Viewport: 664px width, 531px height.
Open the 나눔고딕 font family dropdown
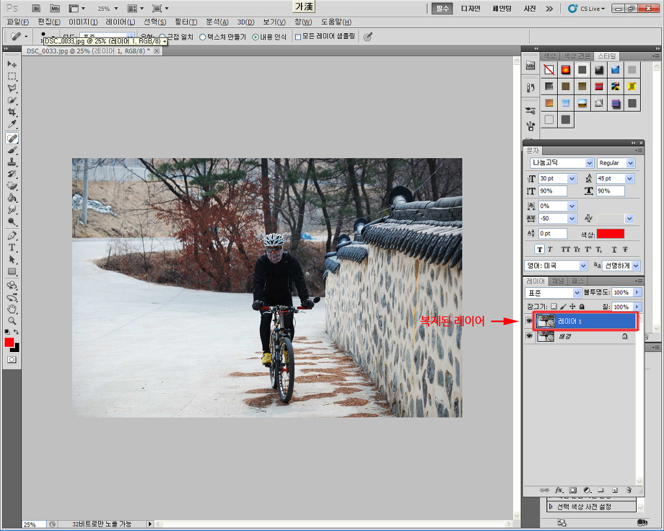pos(589,163)
